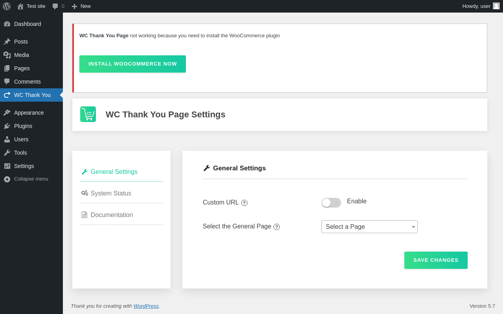Open the Dashboard menu item
The image size is (503, 314).
coord(31,24)
